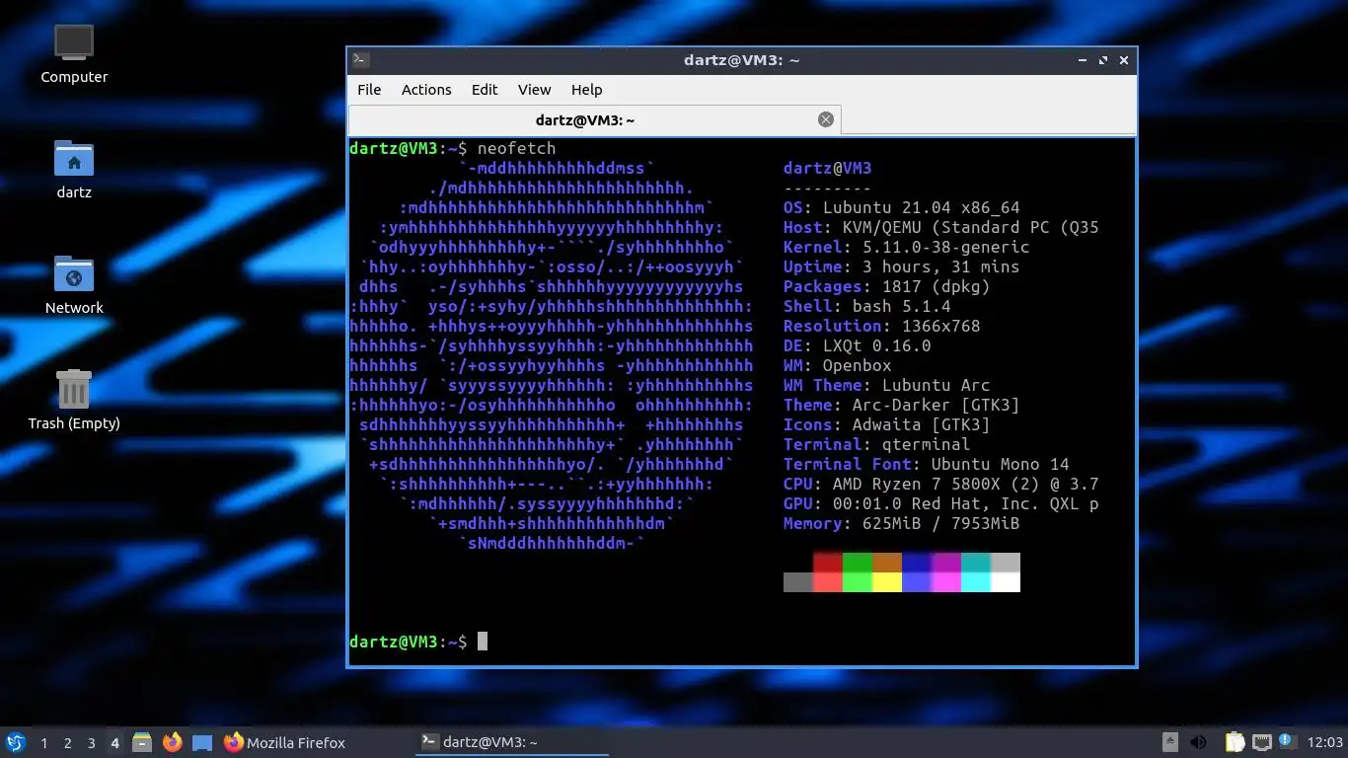Click the Lubuntu ASCII art logo
The width and height of the screenshot is (1348, 758).
(552, 355)
